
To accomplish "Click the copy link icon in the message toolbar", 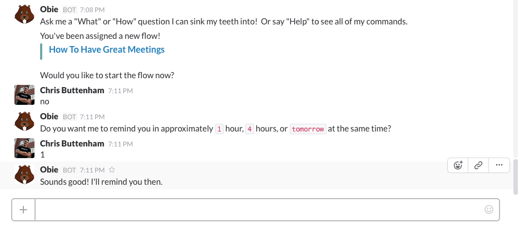I will click(478, 165).
